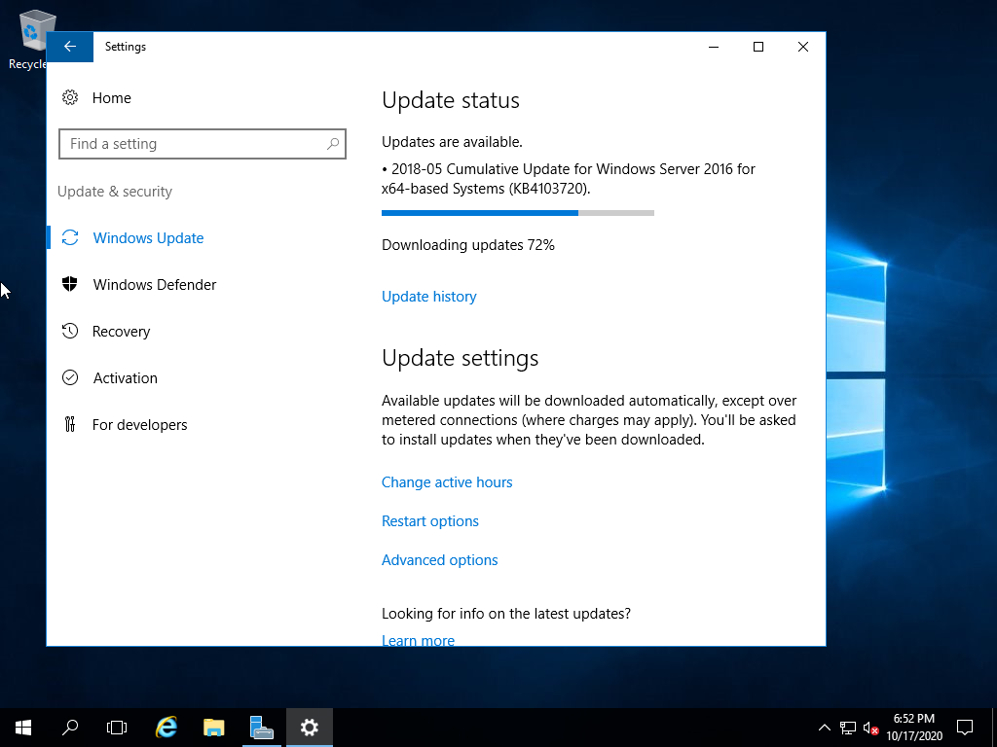Click the update download progress bar

tap(518, 213)
